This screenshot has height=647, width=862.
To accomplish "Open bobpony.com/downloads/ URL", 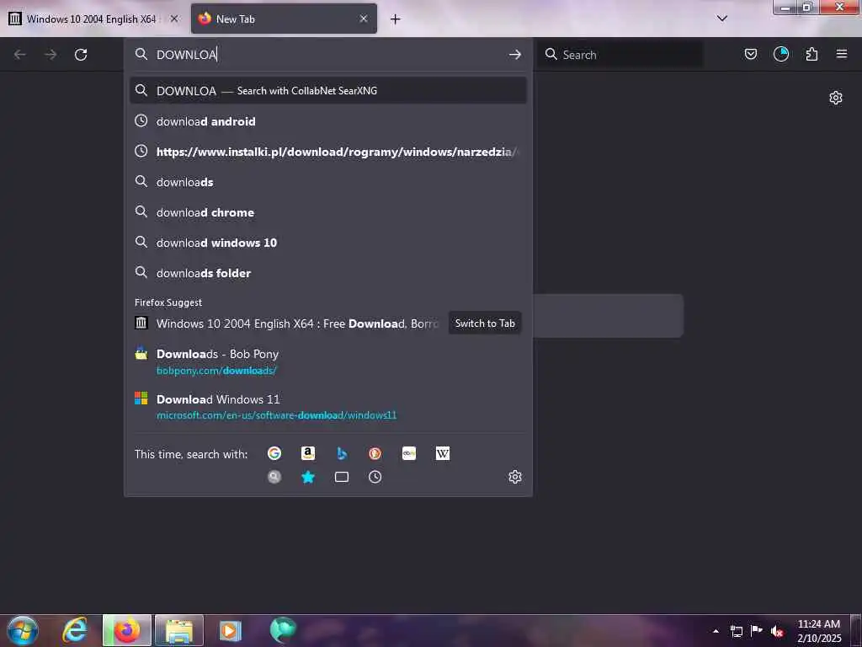I will (x=216, y=371).
